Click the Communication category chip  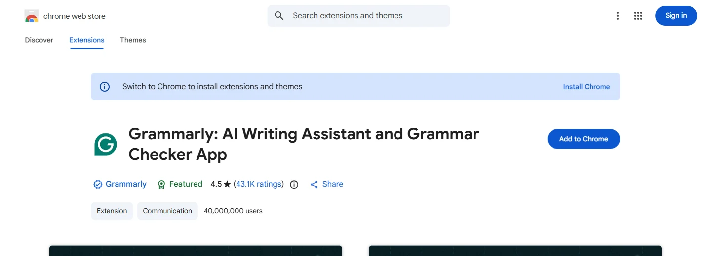(x=167, y=211)
